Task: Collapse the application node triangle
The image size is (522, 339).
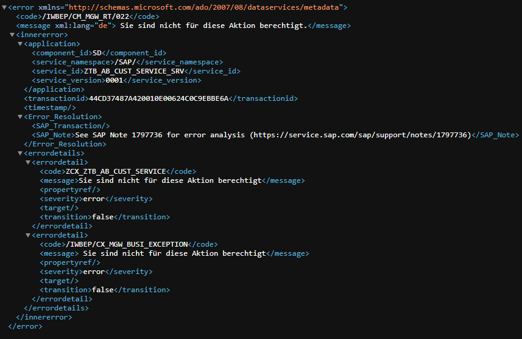Action: tap(20, 44)
